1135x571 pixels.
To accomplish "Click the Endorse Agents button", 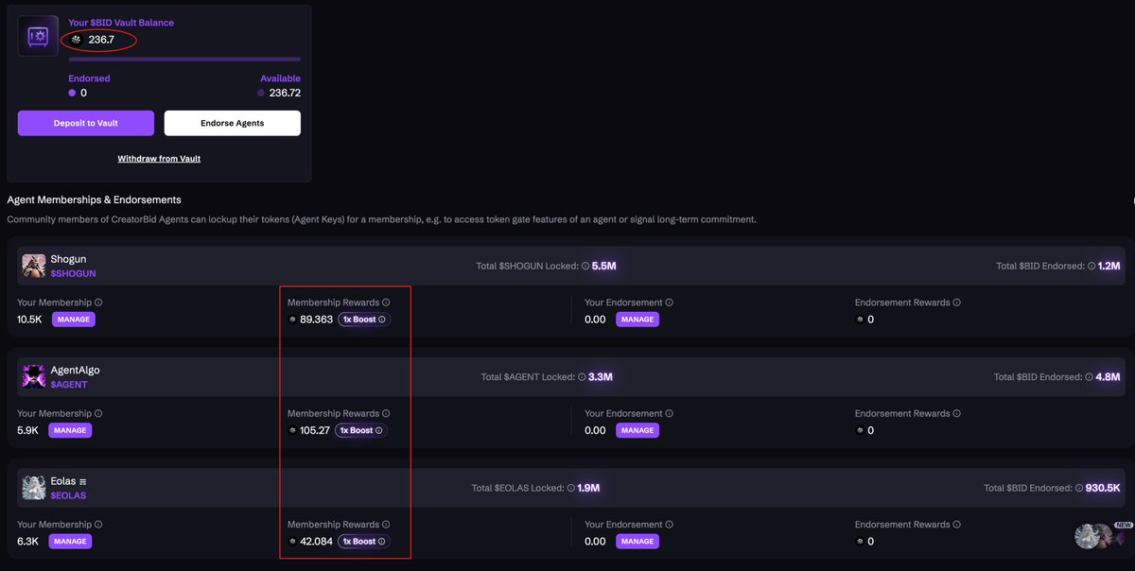I will pyautogui.click(x=233, y=123).
